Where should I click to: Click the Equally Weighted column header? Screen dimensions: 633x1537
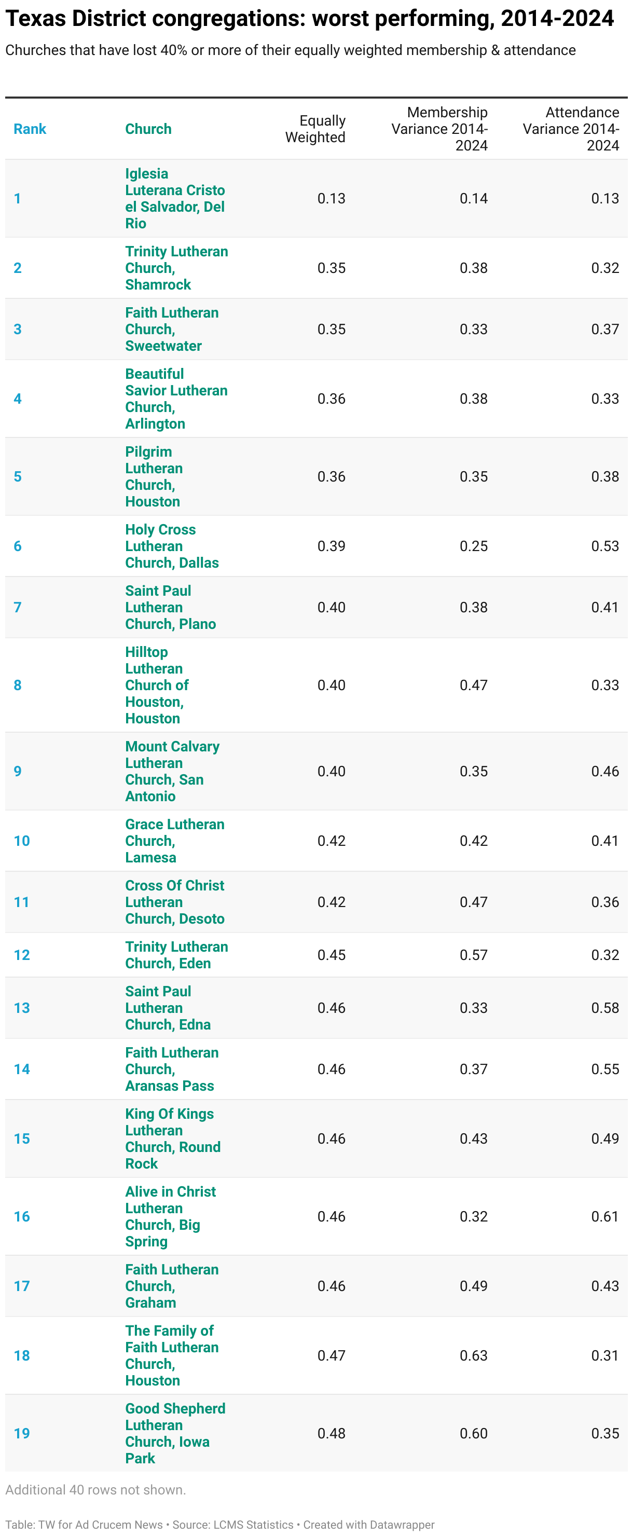[315, 129]
